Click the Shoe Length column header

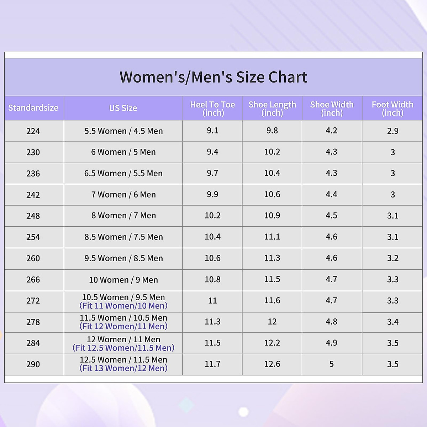[x=272, y=109]
